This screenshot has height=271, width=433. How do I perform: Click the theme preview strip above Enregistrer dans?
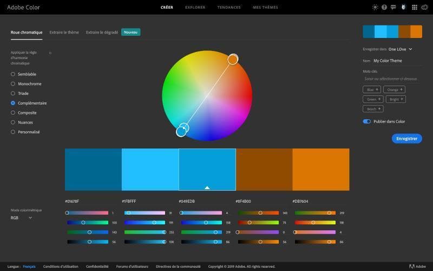(x=392, y=31)
